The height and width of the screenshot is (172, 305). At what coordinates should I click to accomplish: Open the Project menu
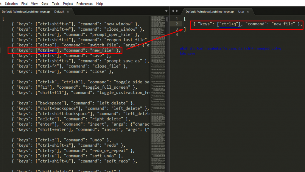[68, 4]
